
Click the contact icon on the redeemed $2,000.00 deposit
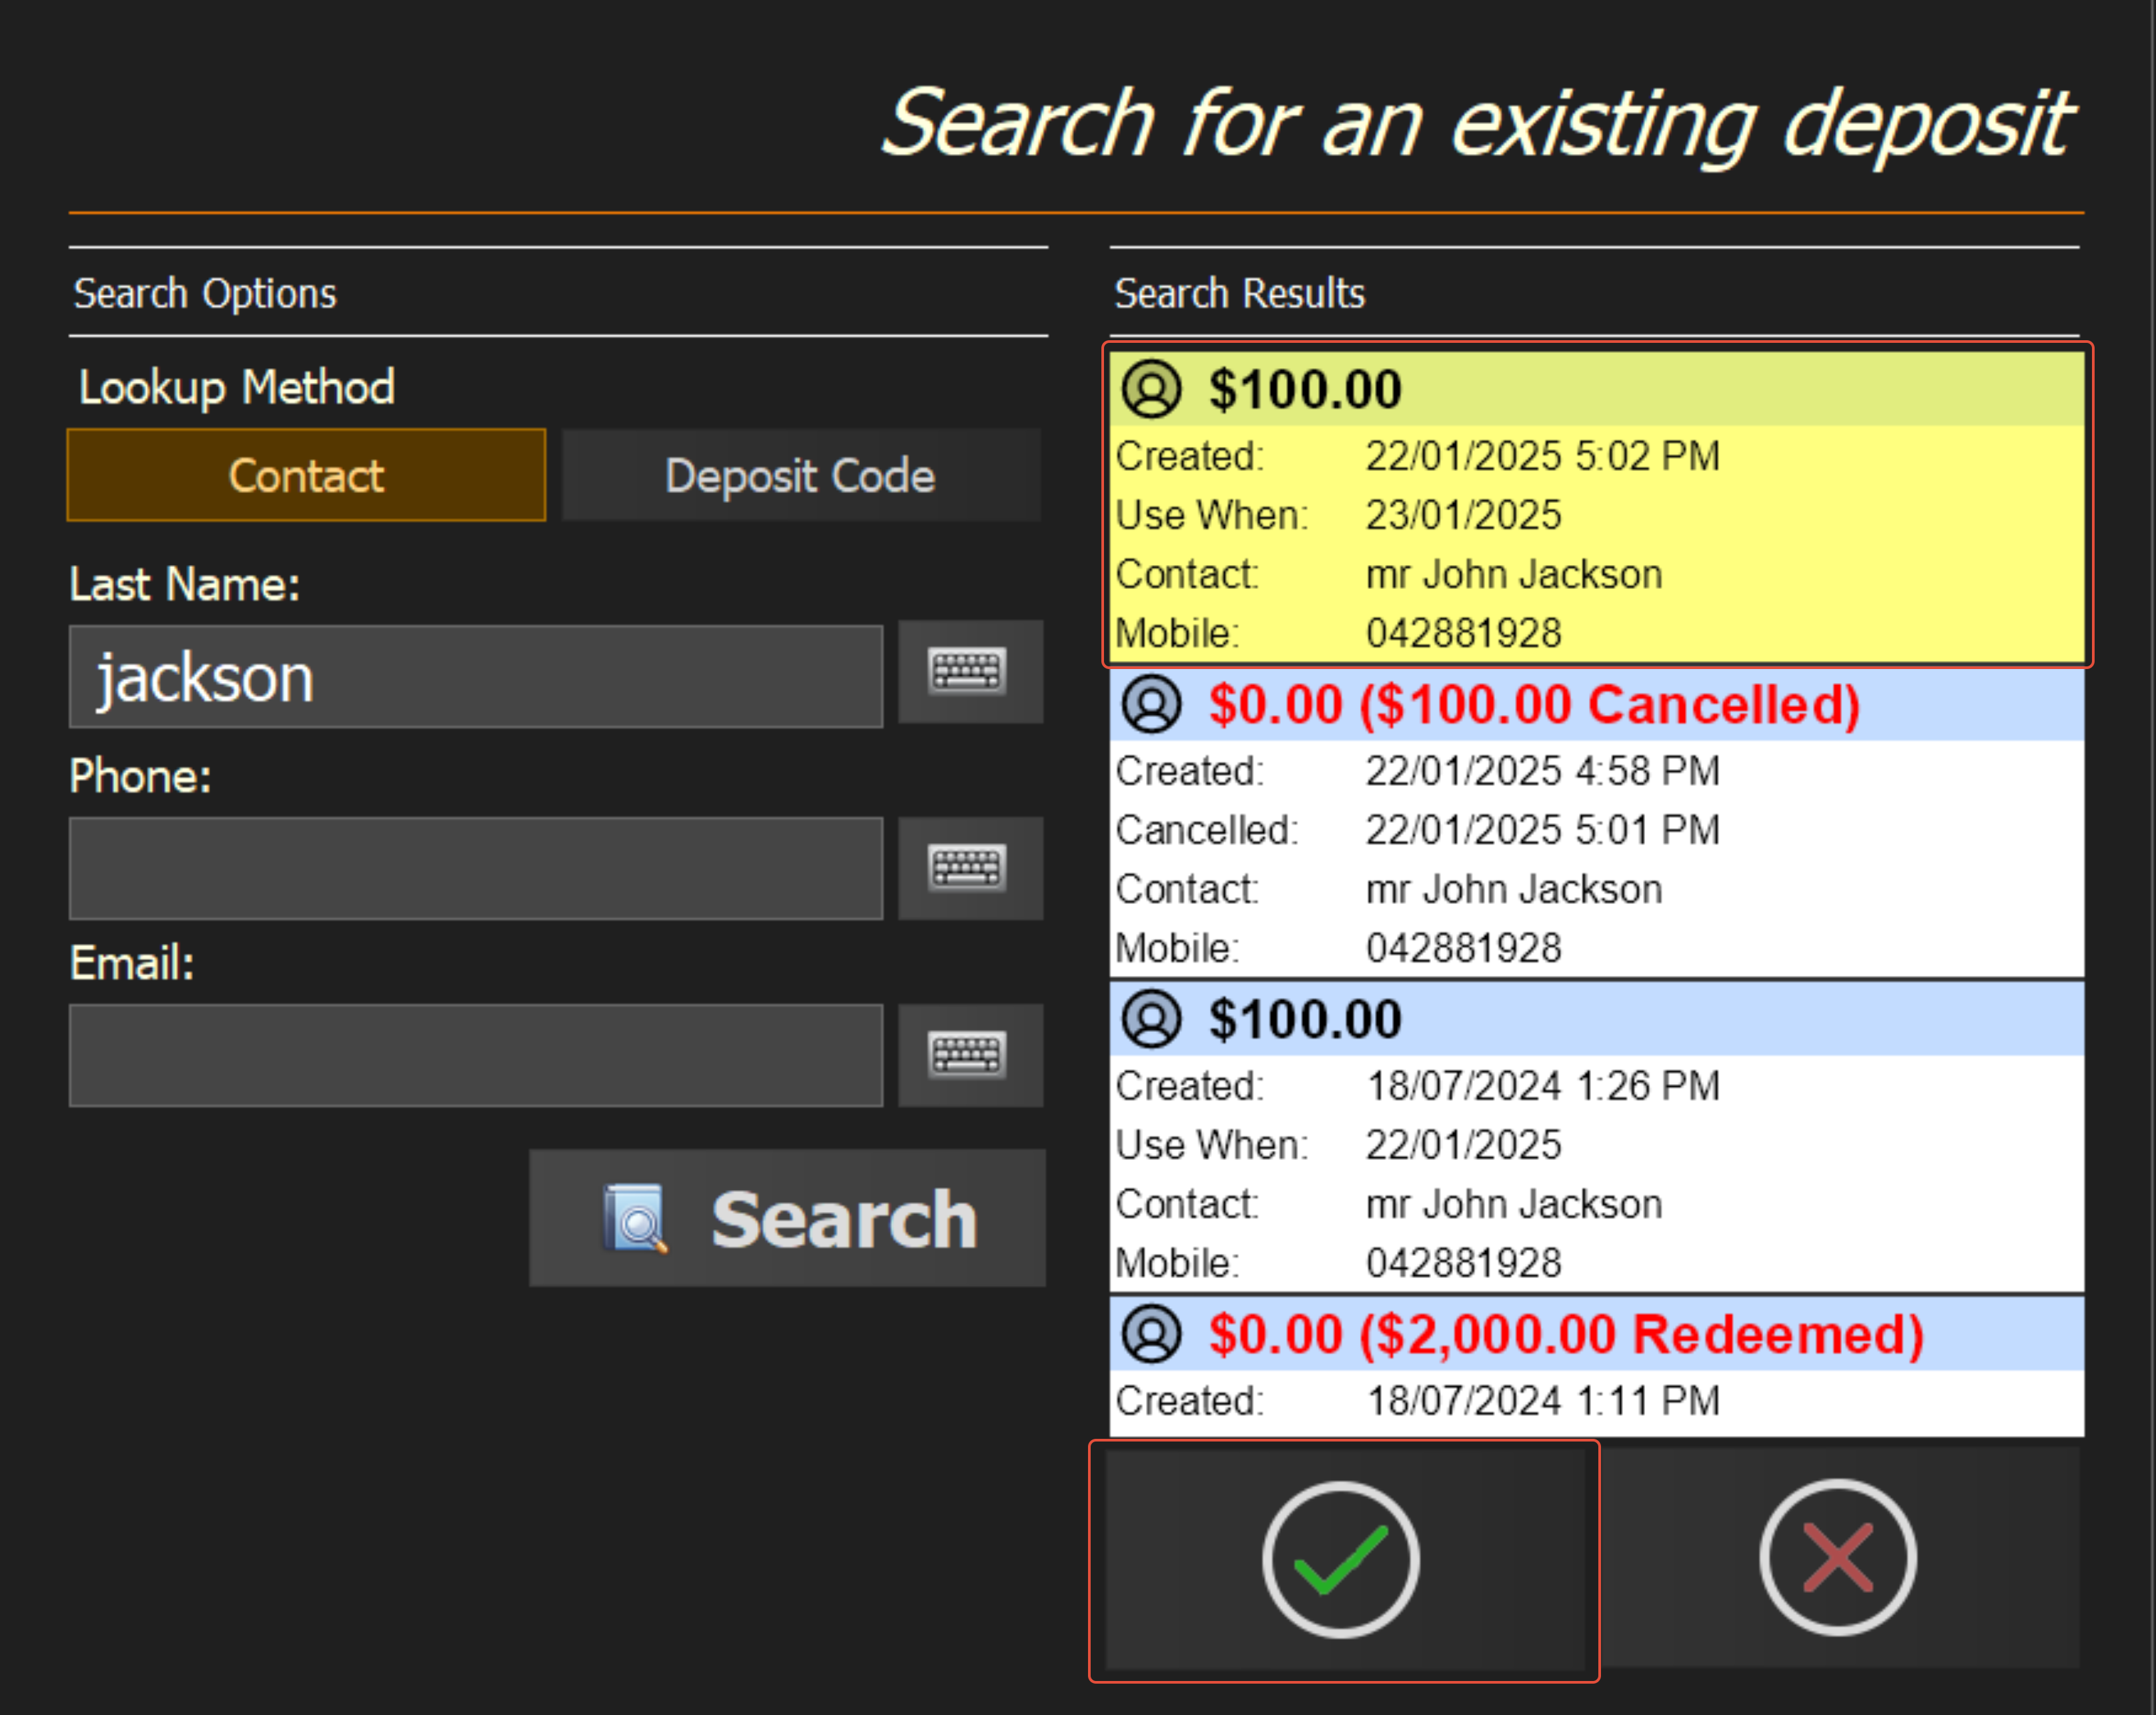pos(1151,1334)
